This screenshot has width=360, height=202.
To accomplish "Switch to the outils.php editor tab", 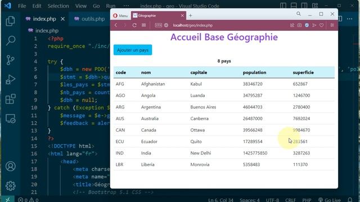I will click(x=89, y=19).
